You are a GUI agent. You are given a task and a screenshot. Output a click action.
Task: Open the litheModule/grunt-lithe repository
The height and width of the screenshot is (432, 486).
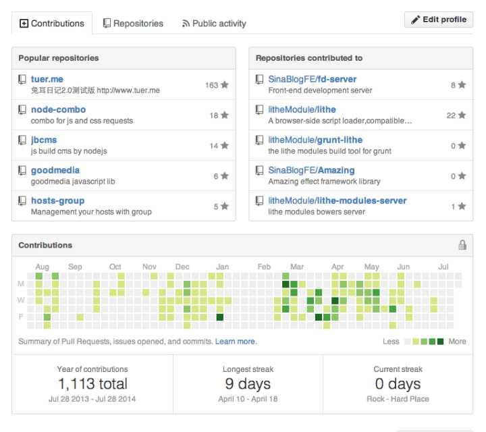click(306, 140)
